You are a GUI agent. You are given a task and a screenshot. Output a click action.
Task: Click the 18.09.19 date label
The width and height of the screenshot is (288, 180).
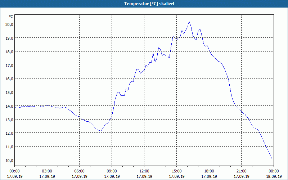coord(274,176)
